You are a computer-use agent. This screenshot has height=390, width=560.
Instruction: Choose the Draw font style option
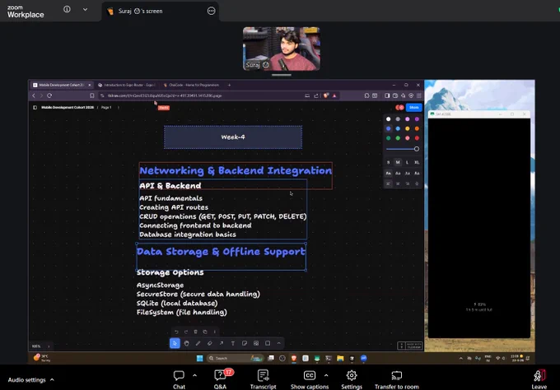tap(388, 173)
